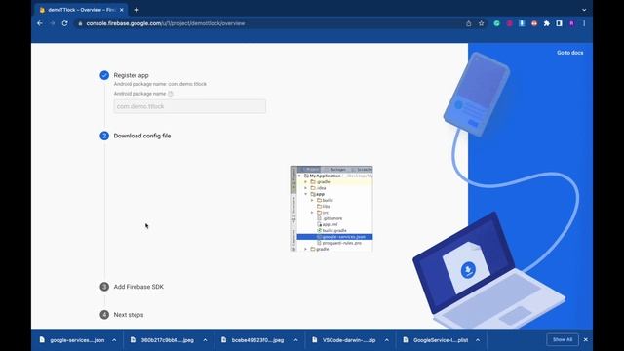This screenshot has width=624, height=351.
Task: Open the Extensions puzzle piece menu
Action: coord(547,23)
